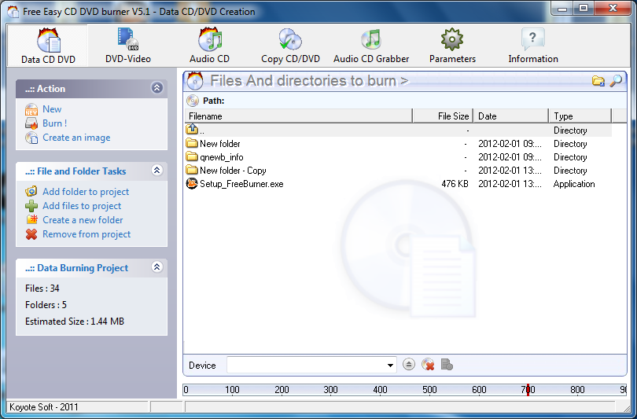Open the Parameters section
The height and width of the screenshot is (419, 637).
click(452, 46)
